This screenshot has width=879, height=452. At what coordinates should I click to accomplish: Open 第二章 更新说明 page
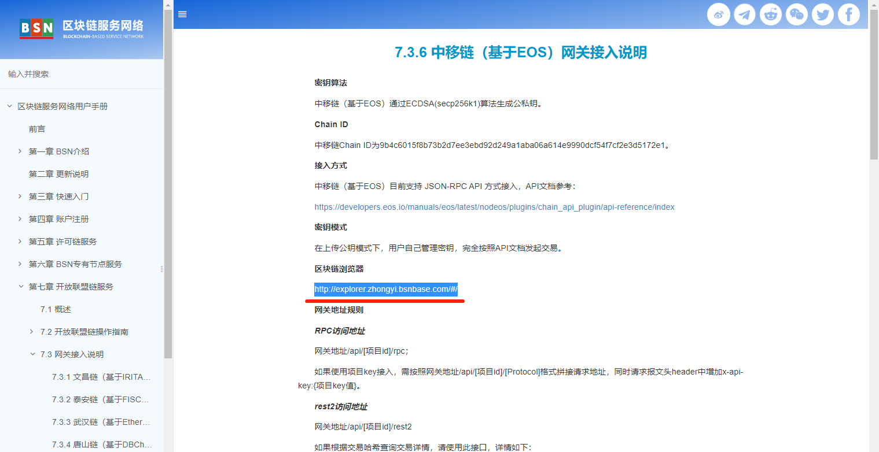(x=59, y=174)
